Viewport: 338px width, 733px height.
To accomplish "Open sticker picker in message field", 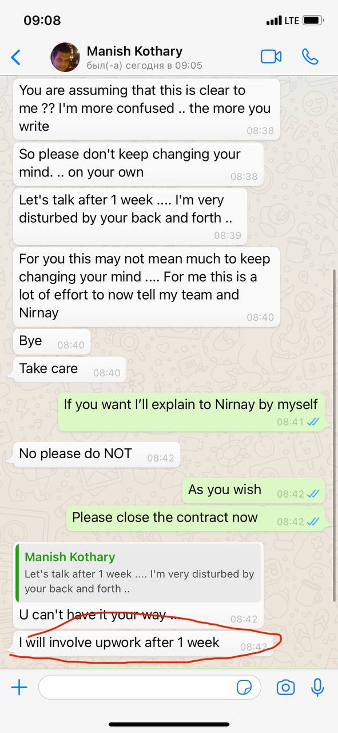I will point(245,687).
